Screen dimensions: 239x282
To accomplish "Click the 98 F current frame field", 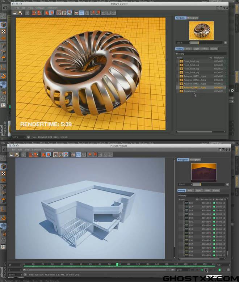I will click(x=223, y=265).
